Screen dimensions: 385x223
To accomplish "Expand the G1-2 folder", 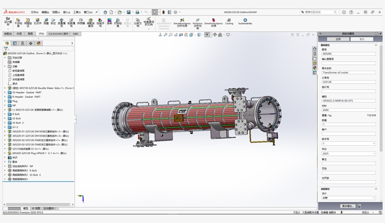I will click(x=5, y=127).
